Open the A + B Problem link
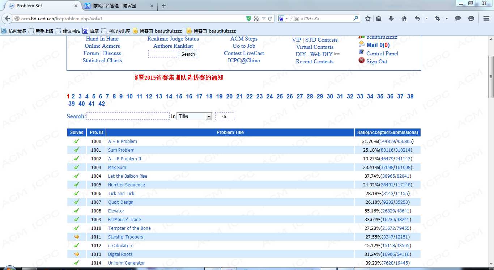This screenshot has width=494, height=270. [123, 141]
